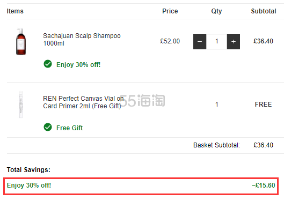
Task: Click the shampoo price £52.00
Action: coord(170,41)
